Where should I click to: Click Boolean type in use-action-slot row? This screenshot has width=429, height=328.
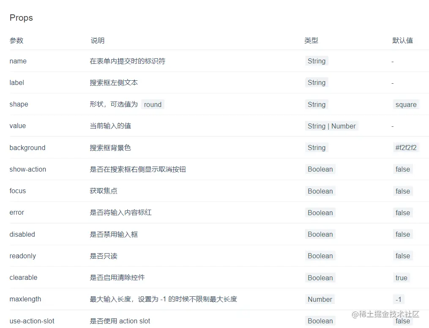pos(320,321)
